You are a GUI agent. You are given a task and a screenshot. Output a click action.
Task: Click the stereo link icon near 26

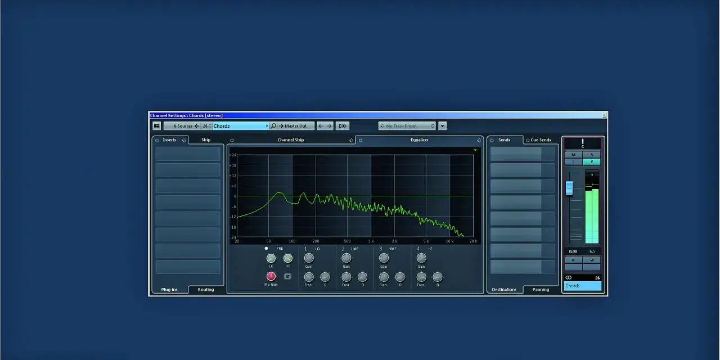click(569, 278)
